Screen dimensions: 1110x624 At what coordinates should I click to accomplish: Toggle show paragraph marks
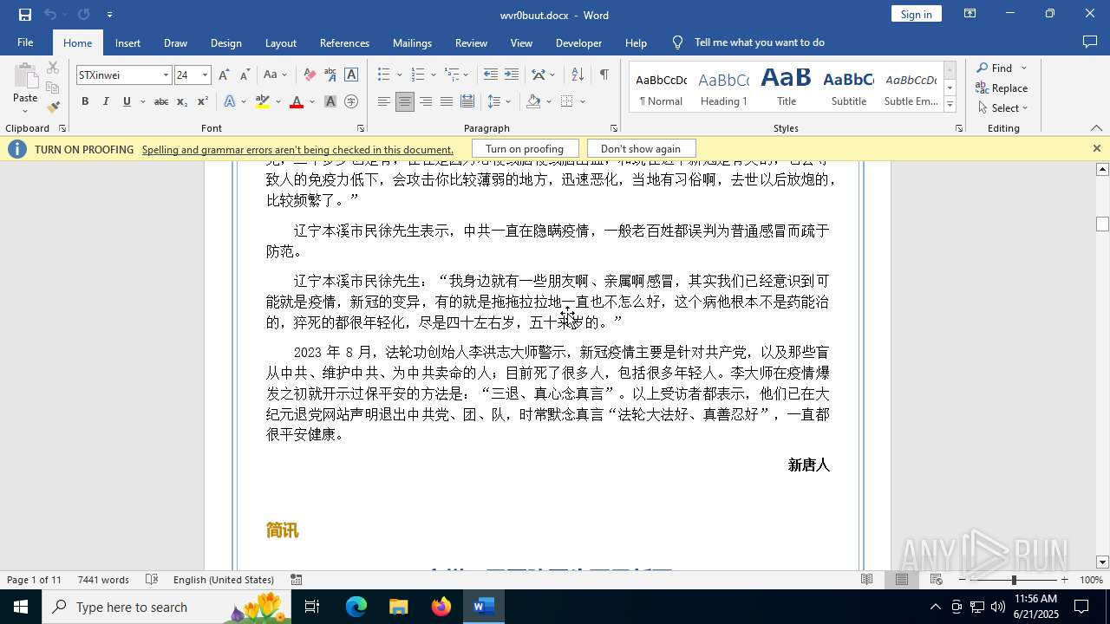(x=604, y=75)
